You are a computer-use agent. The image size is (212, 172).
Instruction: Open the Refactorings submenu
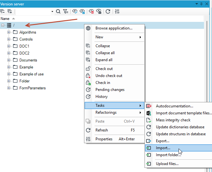tap(114, 112)
